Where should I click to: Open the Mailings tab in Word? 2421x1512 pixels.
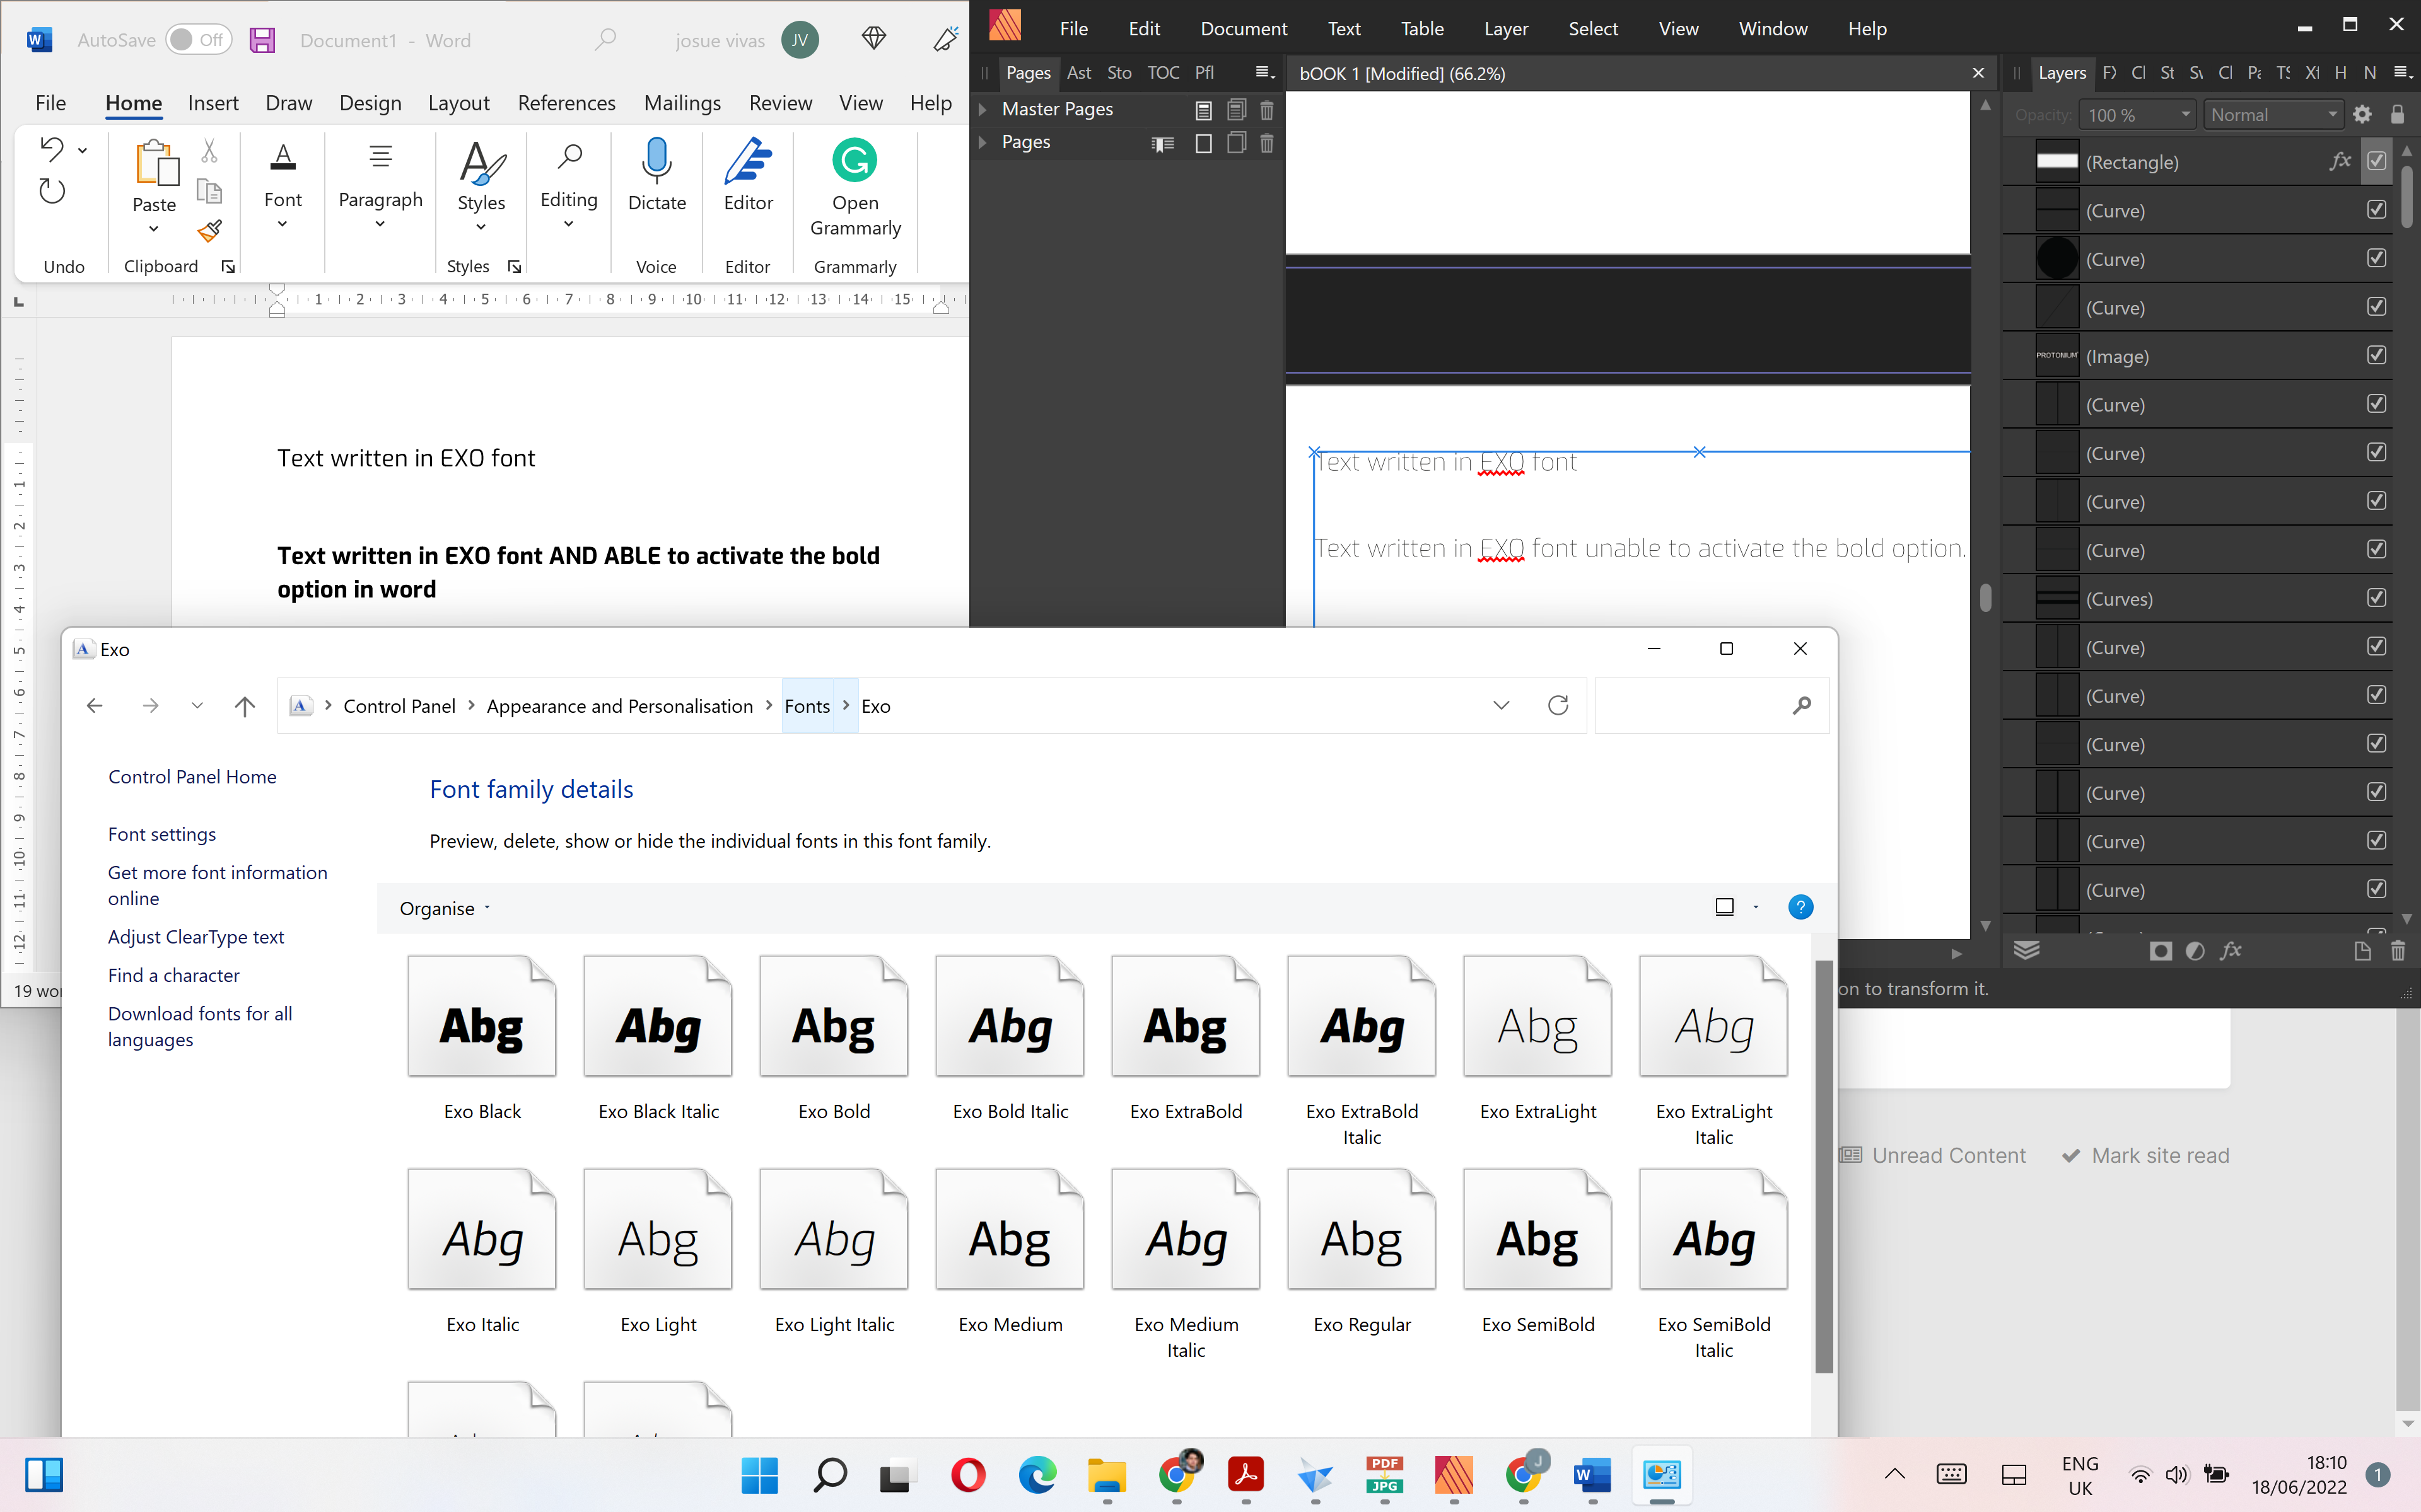682,103
